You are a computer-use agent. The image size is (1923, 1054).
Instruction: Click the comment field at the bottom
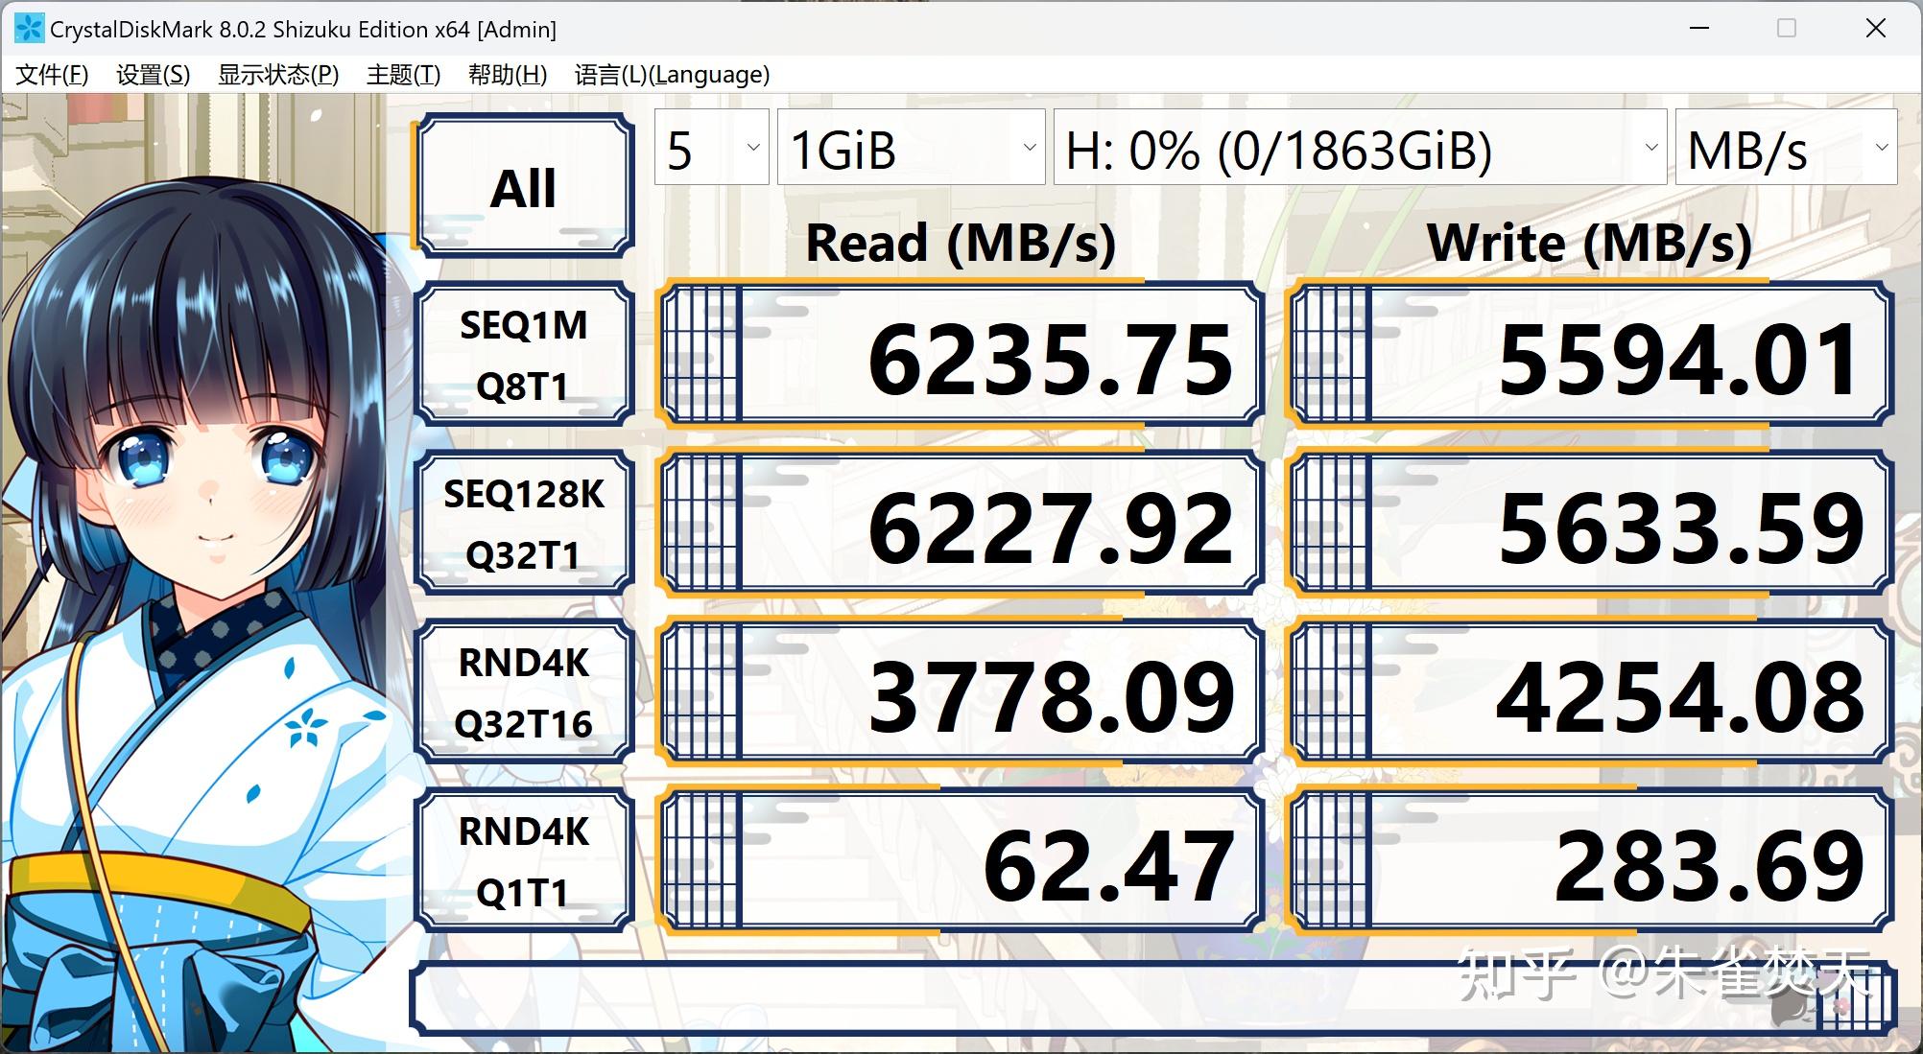point(1151,997)
